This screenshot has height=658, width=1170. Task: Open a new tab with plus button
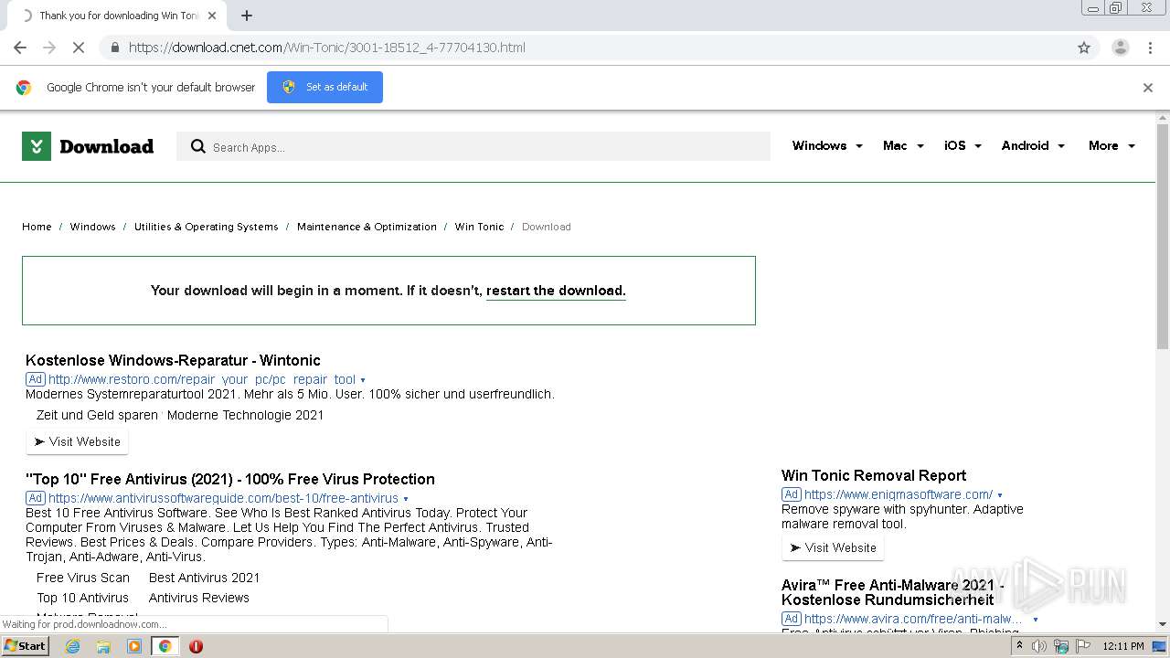pos(247,16)
